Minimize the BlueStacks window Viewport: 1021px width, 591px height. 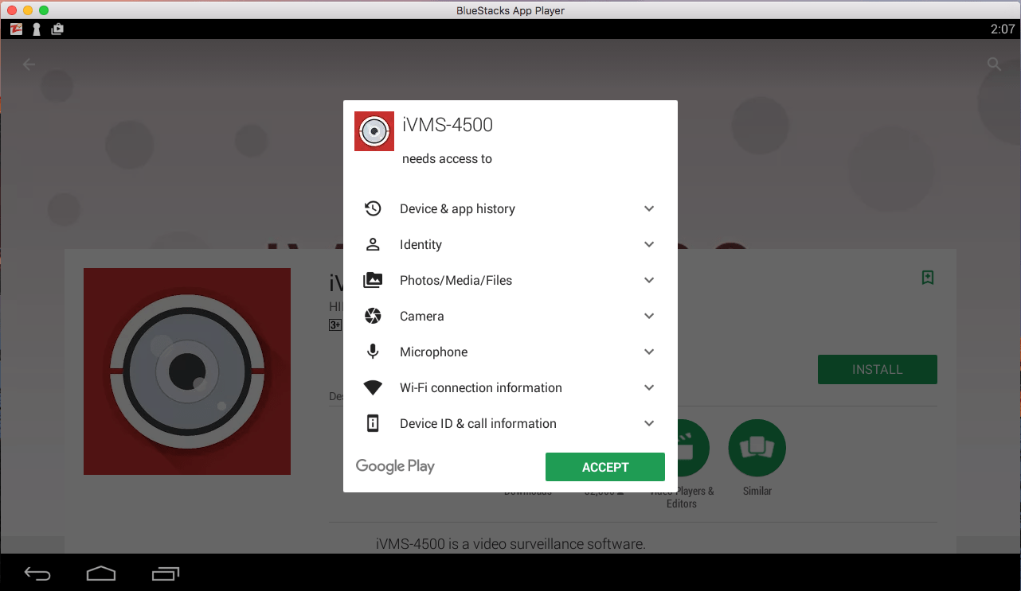tap(28, 10)
